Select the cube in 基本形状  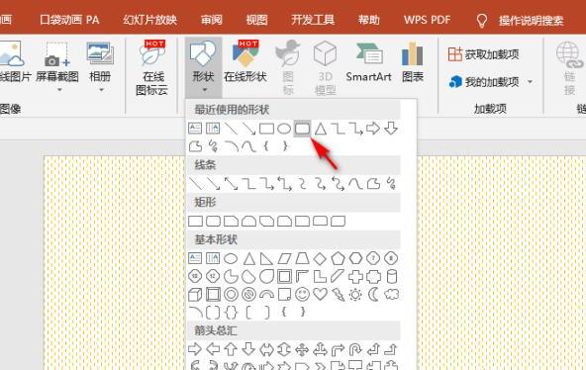[x=195, y=295]
